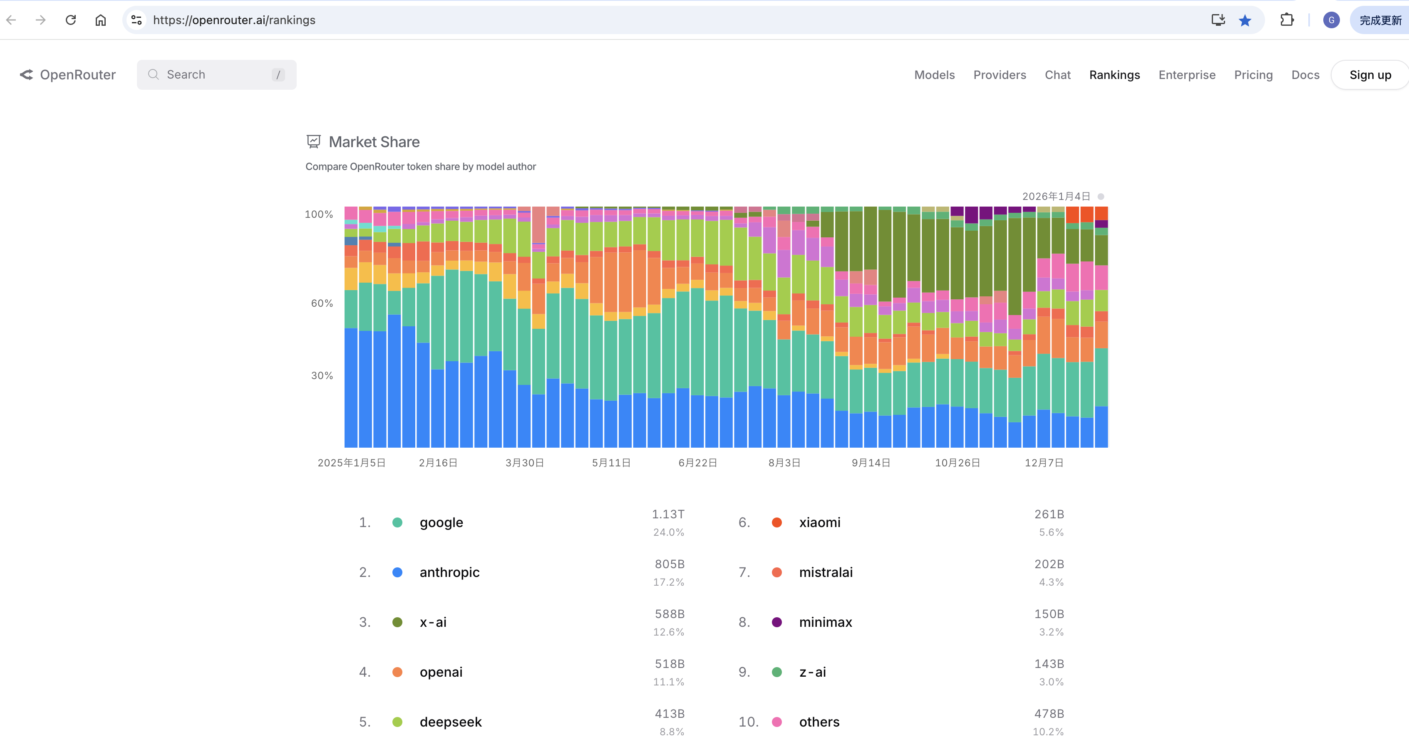Select the deepseek ranking entry
Viewport: 1409px width, 754px height.
tap(450, 722)
